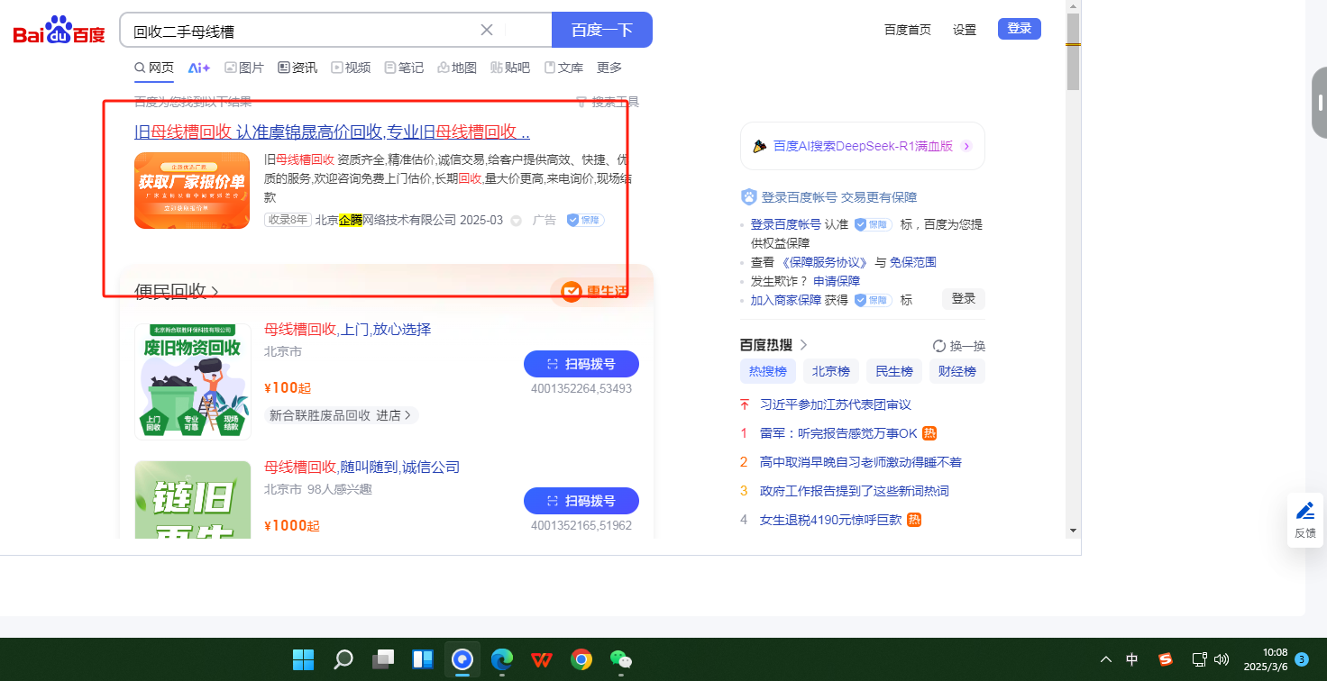Launch WPS Office from the taskbar
1327x681 pixels.
coord(542,659)
